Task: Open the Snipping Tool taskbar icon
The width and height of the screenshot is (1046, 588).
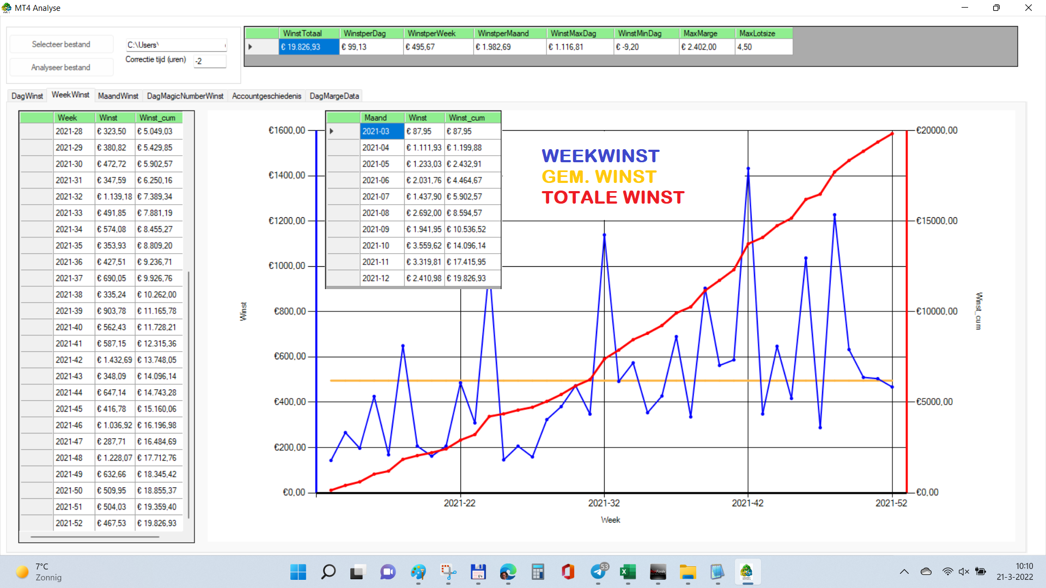Action: click(x=448, y=572)
